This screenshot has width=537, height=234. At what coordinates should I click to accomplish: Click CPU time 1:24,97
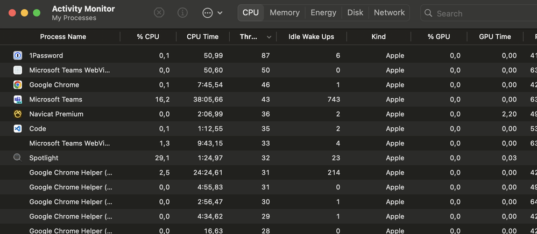210,158
